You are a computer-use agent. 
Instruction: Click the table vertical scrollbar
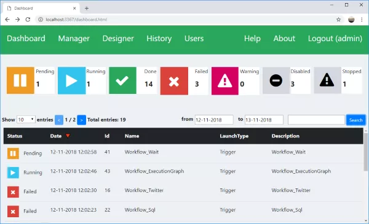[x=365, y=152]
